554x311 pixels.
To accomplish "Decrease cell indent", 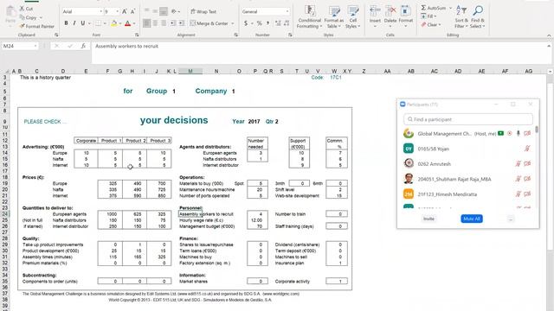I will point(173,23).
